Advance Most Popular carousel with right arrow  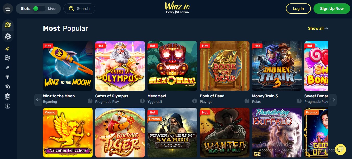[332, 100]
